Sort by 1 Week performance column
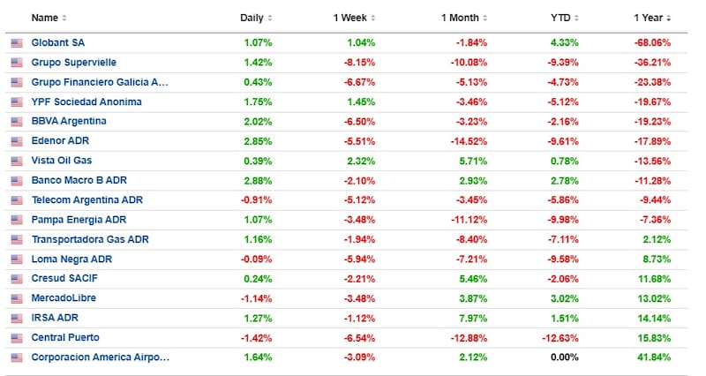This screenshot has width=706, height=376. pos(353,18)
